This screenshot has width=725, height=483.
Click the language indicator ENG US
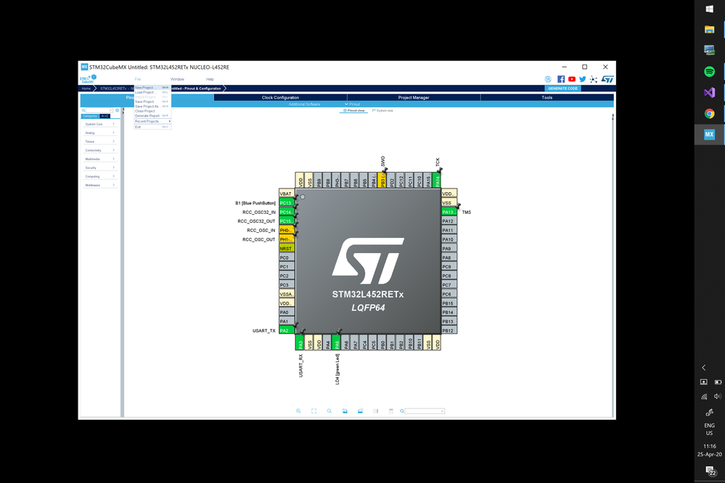coord(709,429)
